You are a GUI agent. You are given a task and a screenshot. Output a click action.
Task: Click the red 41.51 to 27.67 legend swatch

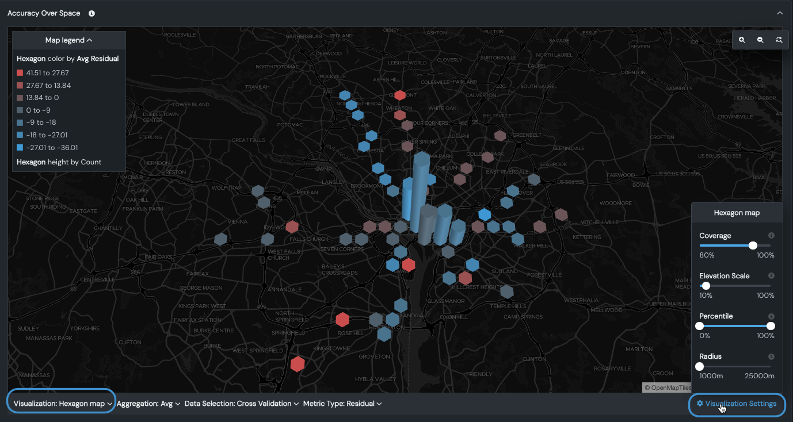coord(20,73)
